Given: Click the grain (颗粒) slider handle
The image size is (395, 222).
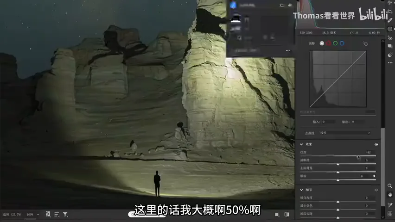Looking at the screenshot, I should (338, 180).
